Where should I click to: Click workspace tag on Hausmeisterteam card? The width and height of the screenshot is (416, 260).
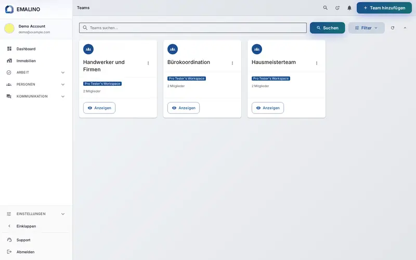click(271, 79)
